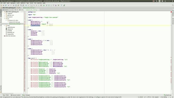
Task: Click the Run play icon
Action: click(34, 5)
